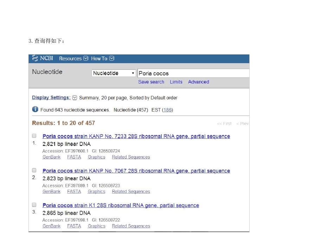
Task: Click 'Found 643 nucleotide sequences' text
Action: [75, 110]
